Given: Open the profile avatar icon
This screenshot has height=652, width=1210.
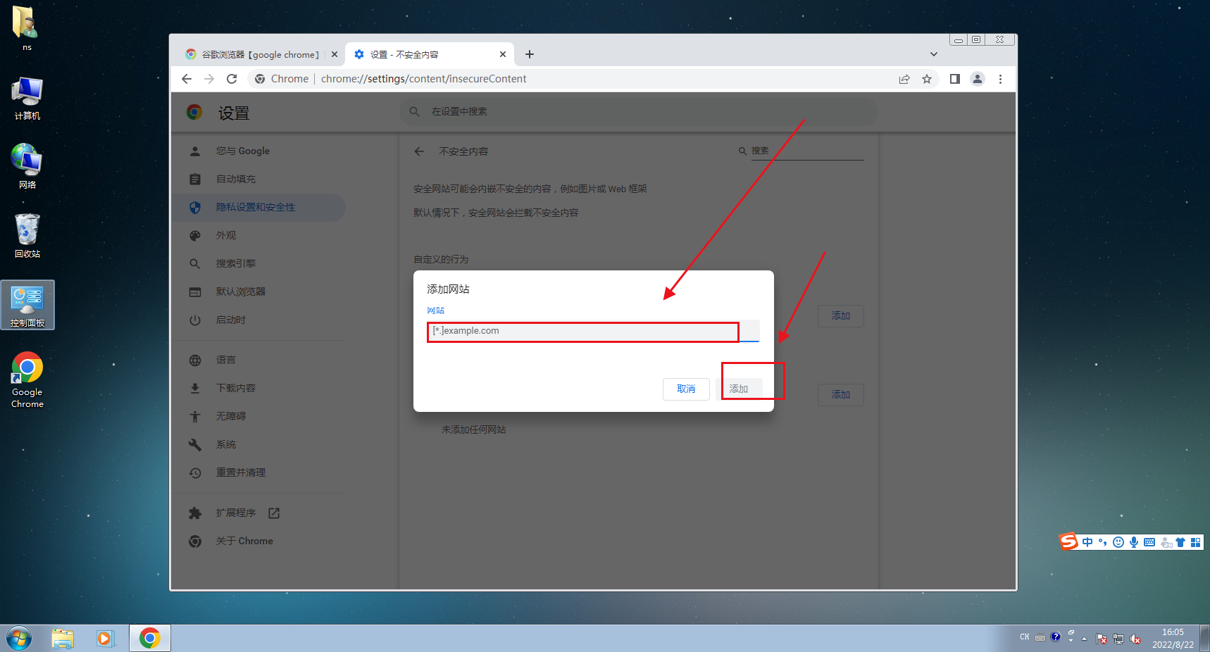Looking at the screenshot, I should tap(978, 79).
